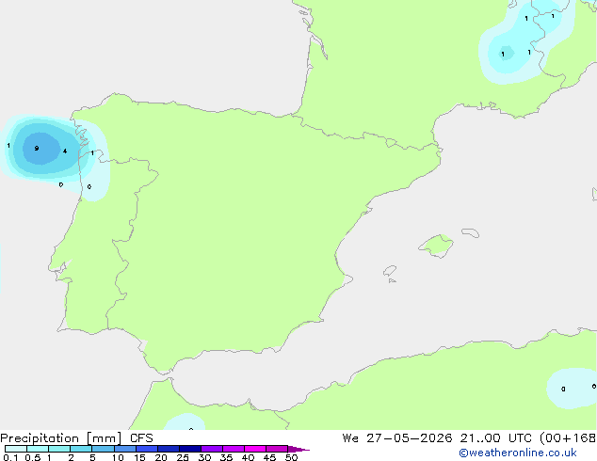Select the 35 mm legend color swatch
Screen dimensions: 597x461
(x=234, y=449)
